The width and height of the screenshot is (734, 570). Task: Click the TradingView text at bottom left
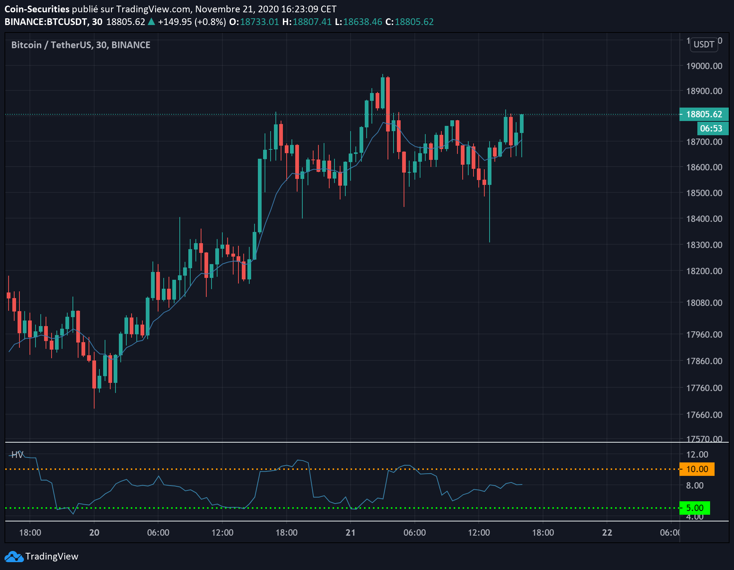tap(52, 557)
